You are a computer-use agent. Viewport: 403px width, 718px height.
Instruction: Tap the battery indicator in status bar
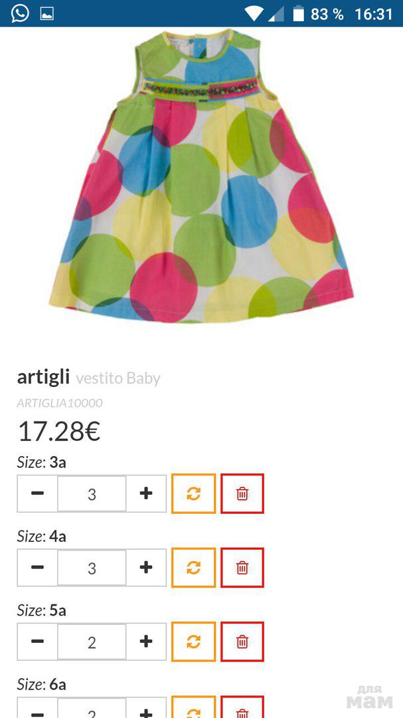coord(298,14)
